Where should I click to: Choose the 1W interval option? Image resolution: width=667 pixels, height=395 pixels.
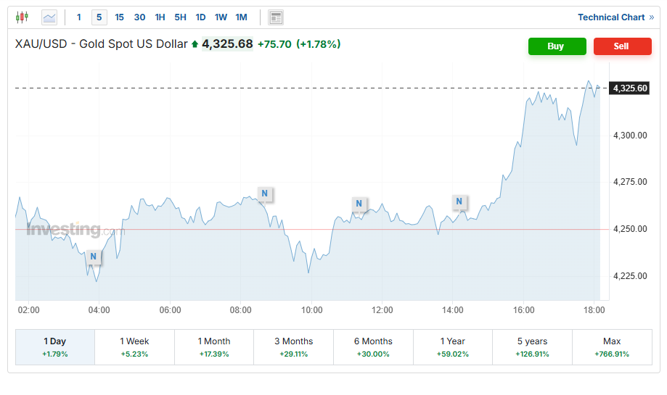point(221,17)
